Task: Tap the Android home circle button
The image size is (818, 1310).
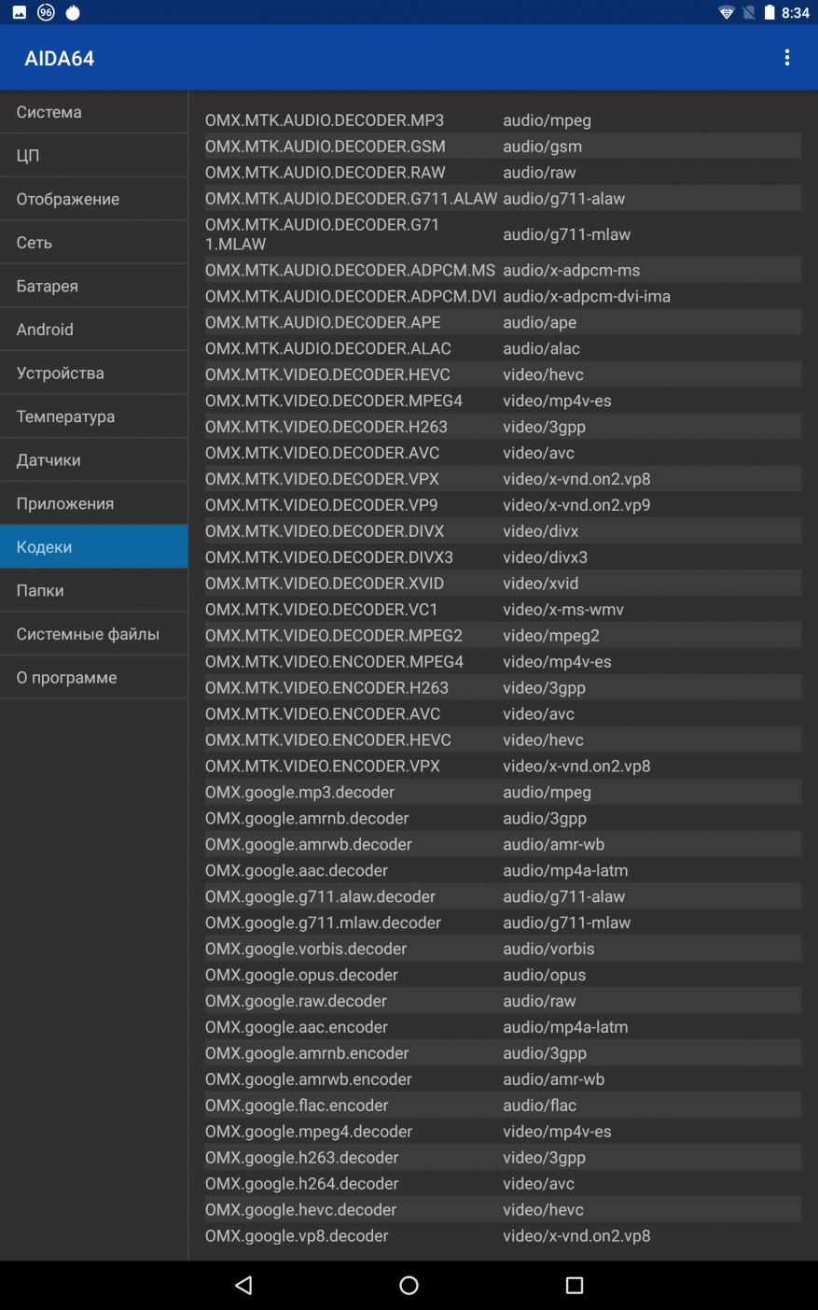Action: [409, 1286]
